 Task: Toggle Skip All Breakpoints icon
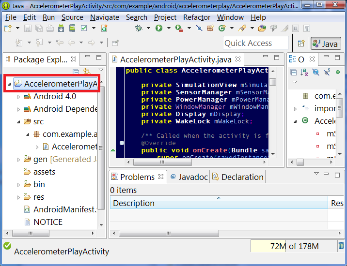pyautogui.click(x=199, y=28)
